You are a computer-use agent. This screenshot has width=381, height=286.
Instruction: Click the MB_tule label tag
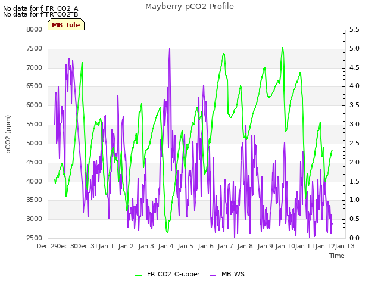click(66, 25)
